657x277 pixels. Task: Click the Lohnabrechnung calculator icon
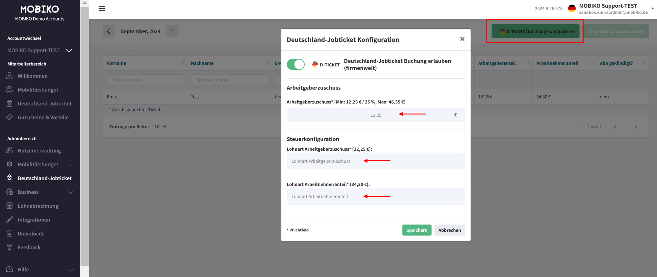pyautogui.click(x=10, y=206)
